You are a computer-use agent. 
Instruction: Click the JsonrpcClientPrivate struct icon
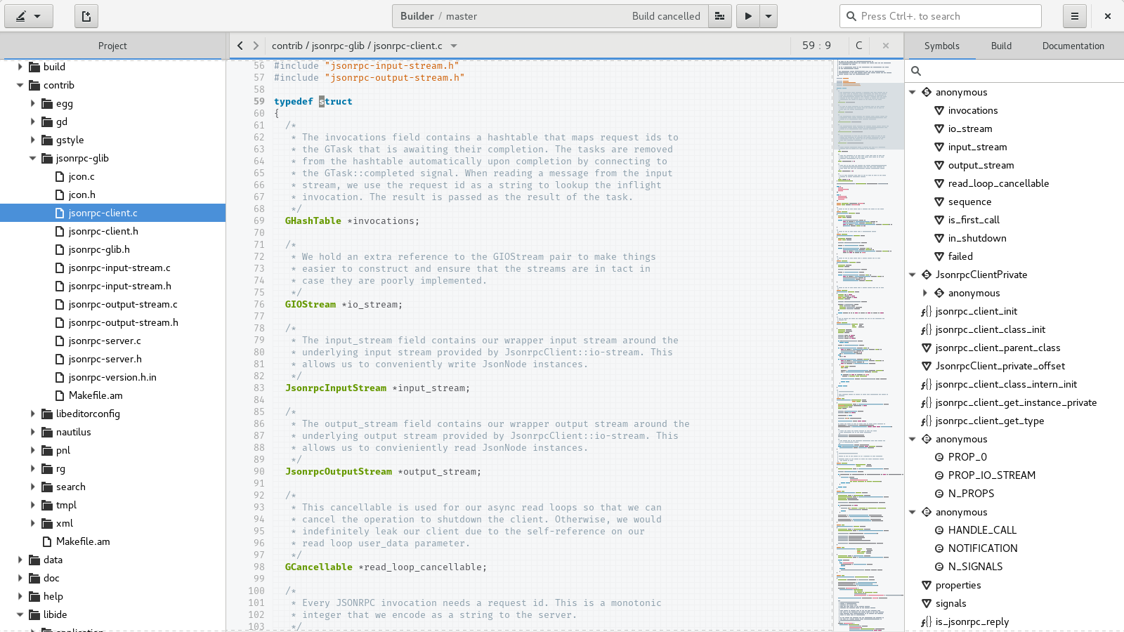coord(927,275)
